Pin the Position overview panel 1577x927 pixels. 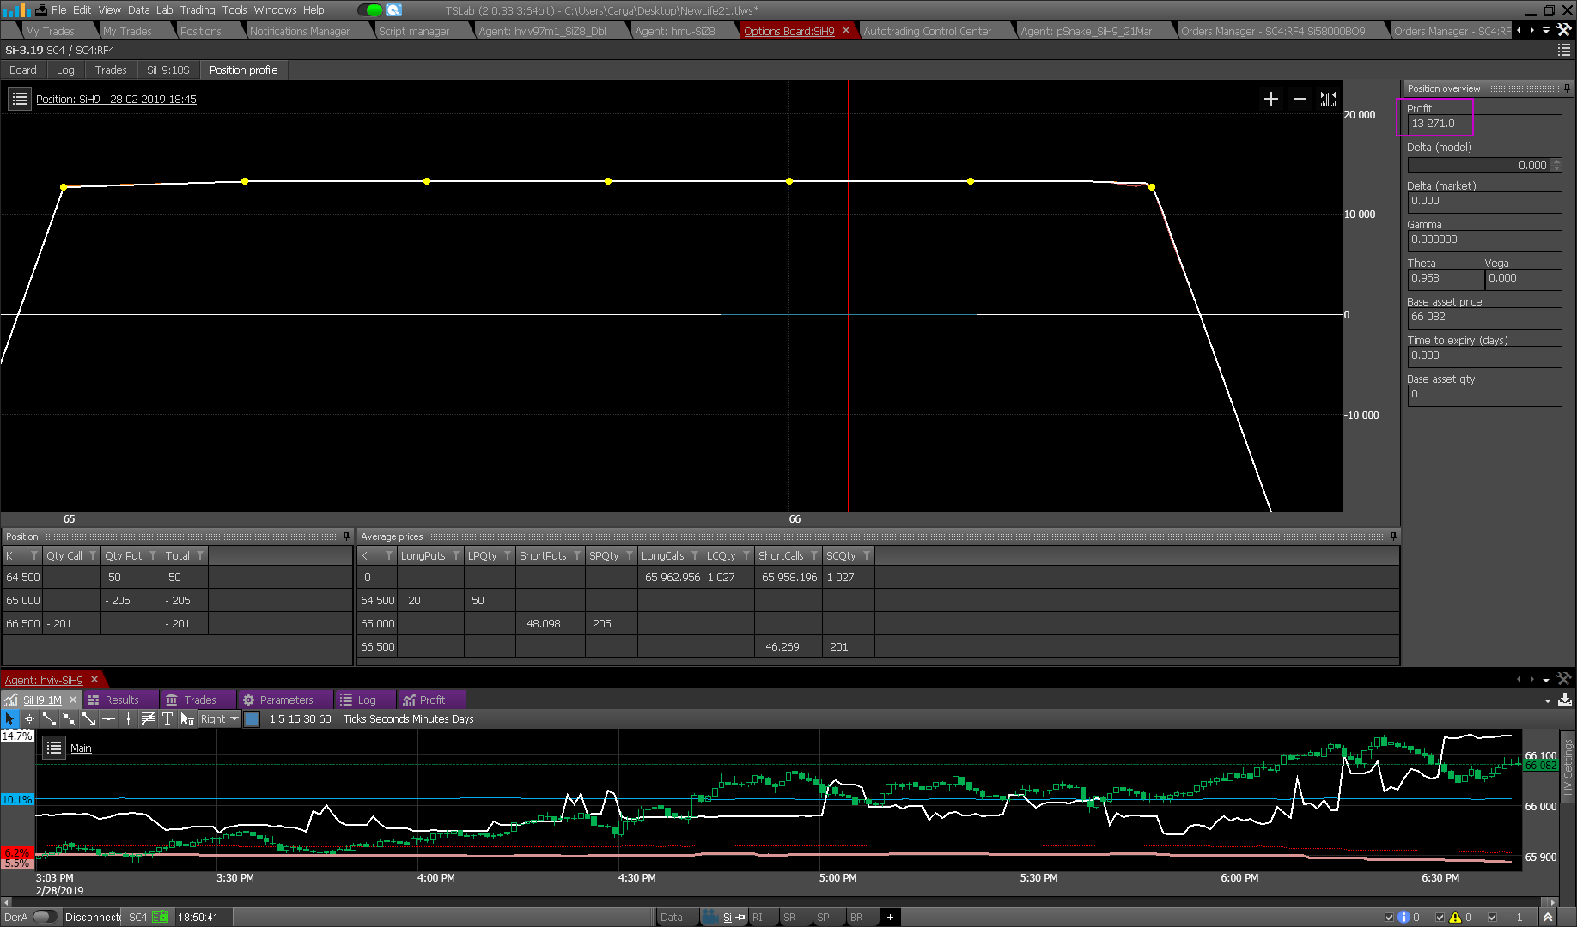(x=1567, y=88)
